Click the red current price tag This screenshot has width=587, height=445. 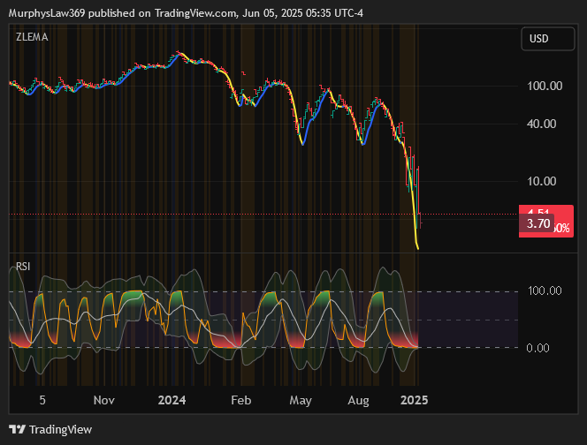pos(546,221)
